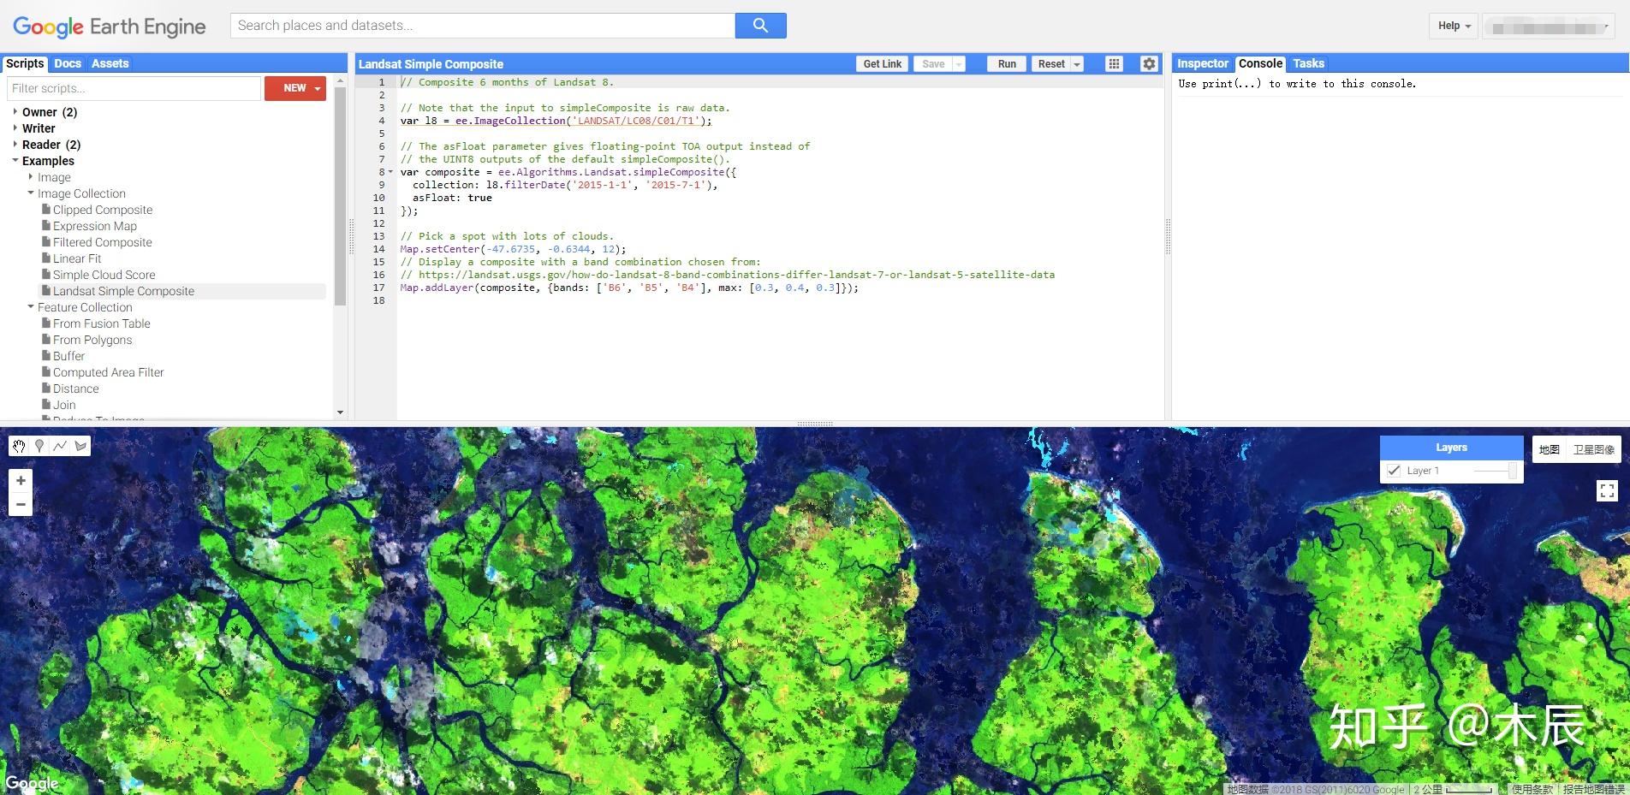Screen dimensions: 1630x795
Task: Zoom out with the minus control
Action: pos(21,504)
